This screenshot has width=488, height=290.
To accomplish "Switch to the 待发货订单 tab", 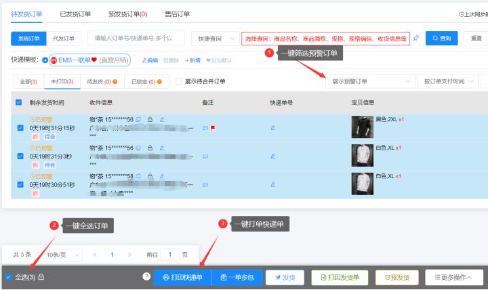I will [x=26, y=14].
